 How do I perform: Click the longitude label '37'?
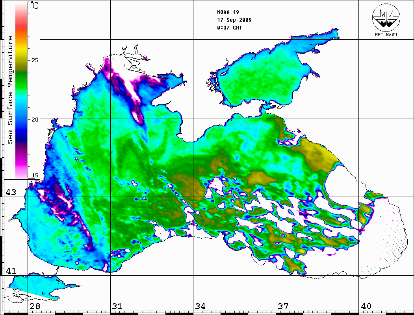click(283, 306)
